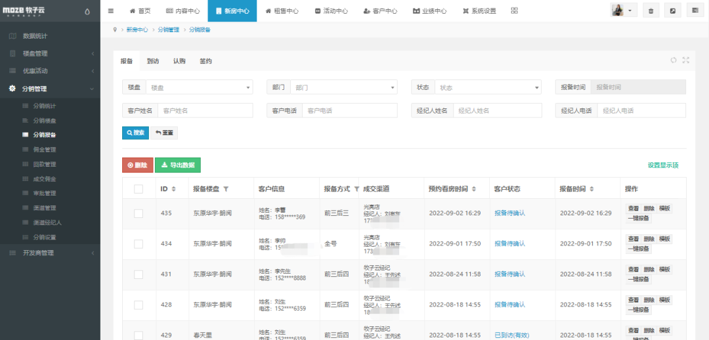709x340 pixels.
Task: Click the filter icon beside 报备楼盘
Action: 226,189
